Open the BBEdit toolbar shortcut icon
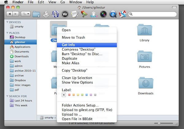 pos(56,14)
